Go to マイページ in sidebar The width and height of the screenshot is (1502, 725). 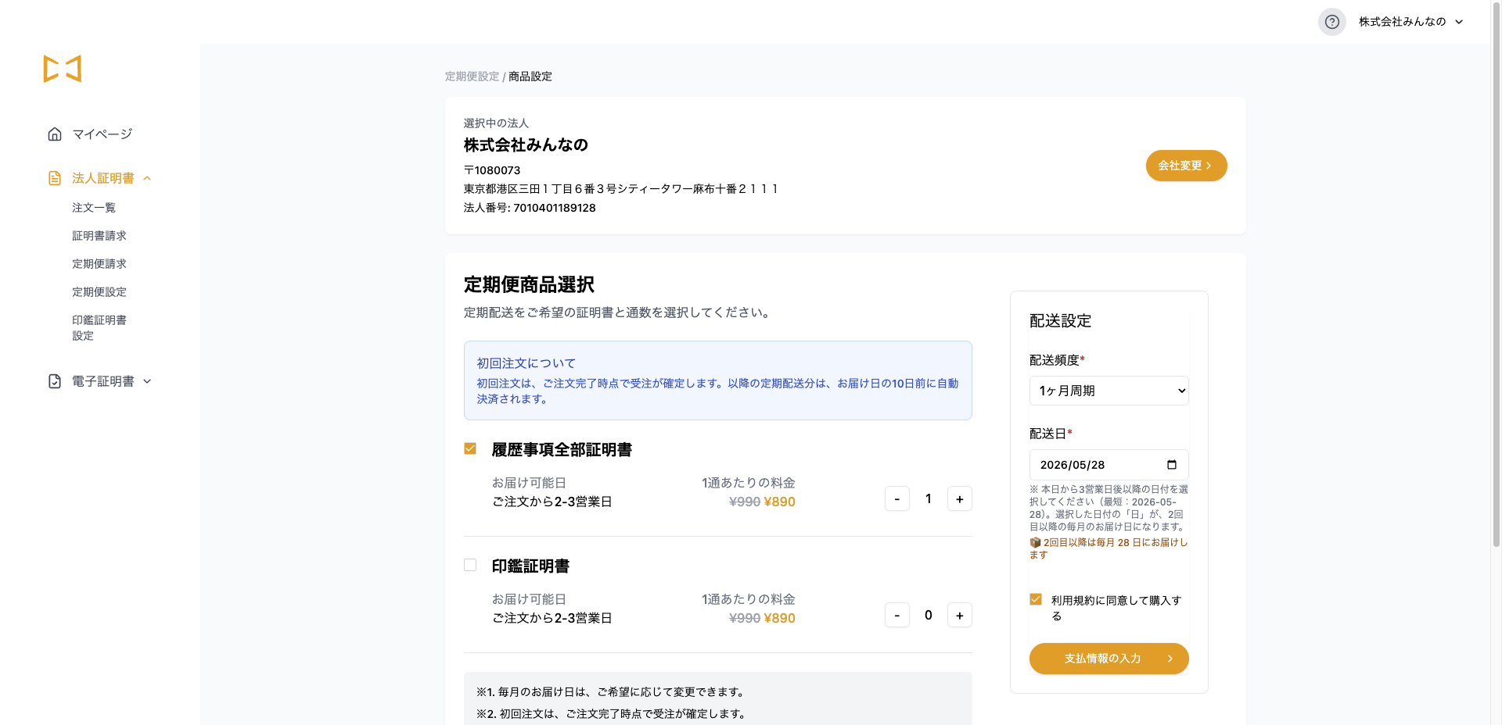(102, 134)
